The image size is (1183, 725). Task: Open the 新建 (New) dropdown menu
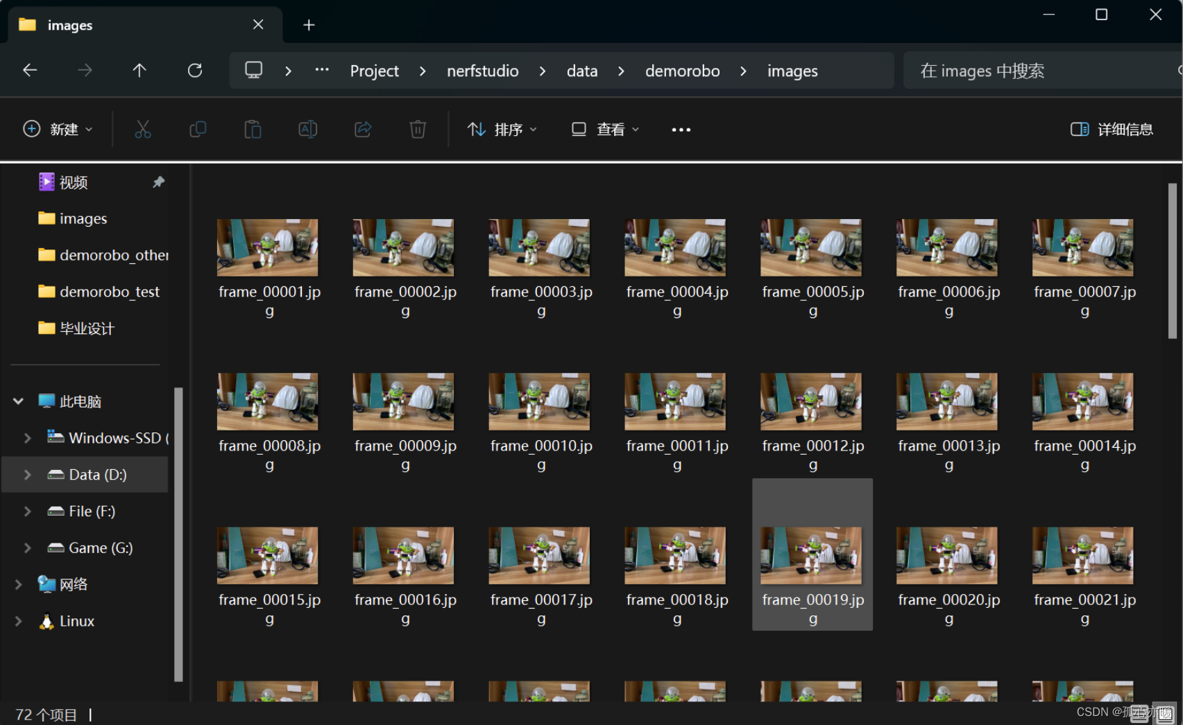tap(58, 129)
